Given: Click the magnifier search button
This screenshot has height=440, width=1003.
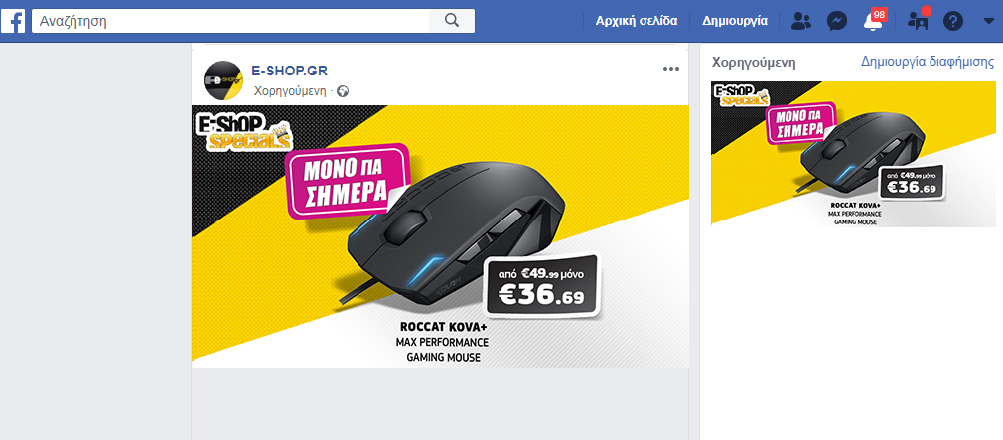Looking at the screenshot, I should coord(452,21).
